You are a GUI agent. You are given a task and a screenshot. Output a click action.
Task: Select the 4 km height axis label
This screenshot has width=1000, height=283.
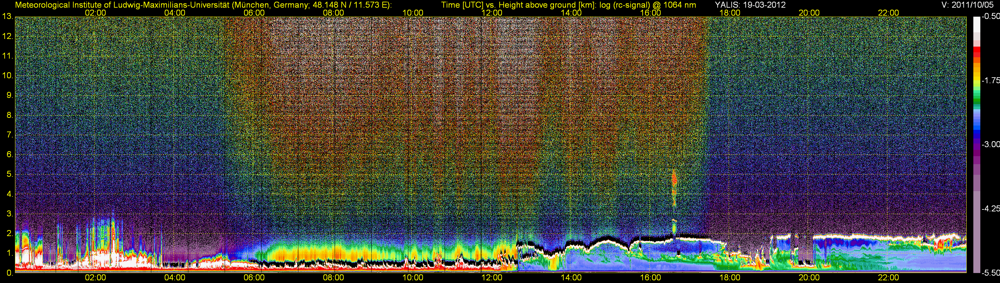[10, 194]
